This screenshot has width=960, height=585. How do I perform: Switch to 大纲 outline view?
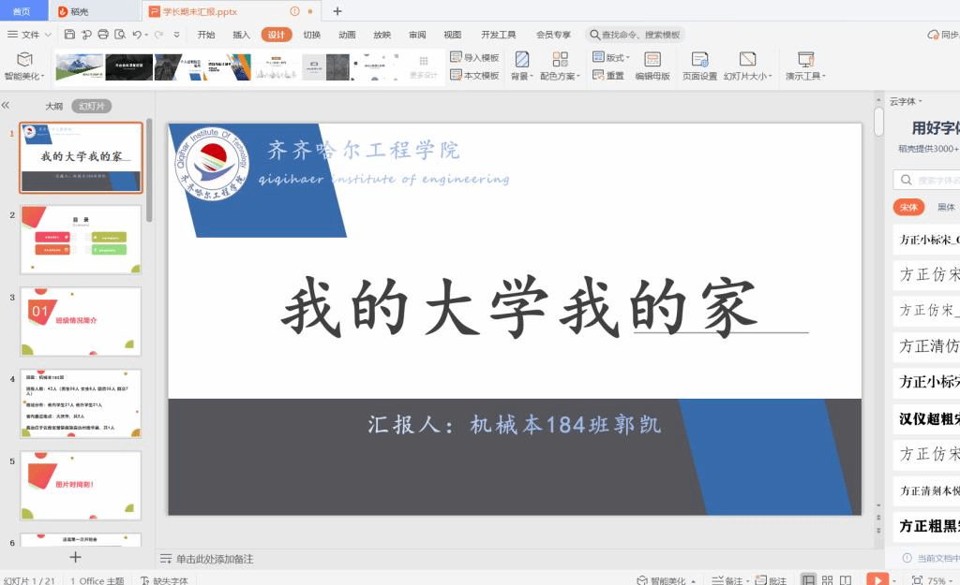point(54,106)
